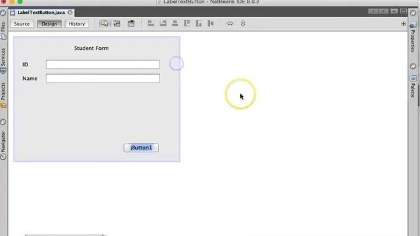Switch to the History view
The image size is (420, 236).
coord(77,24)
